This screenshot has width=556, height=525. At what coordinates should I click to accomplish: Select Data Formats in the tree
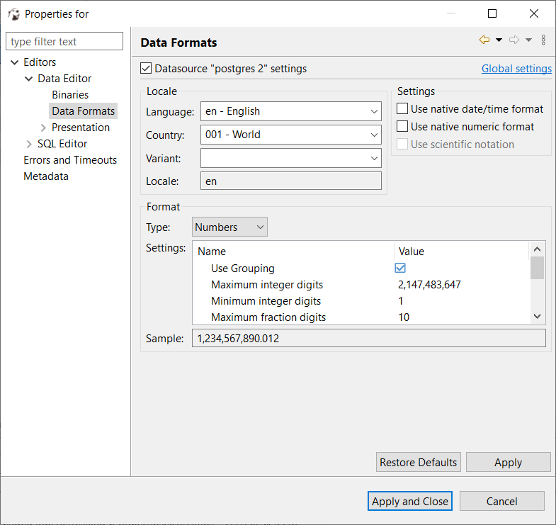84,111
